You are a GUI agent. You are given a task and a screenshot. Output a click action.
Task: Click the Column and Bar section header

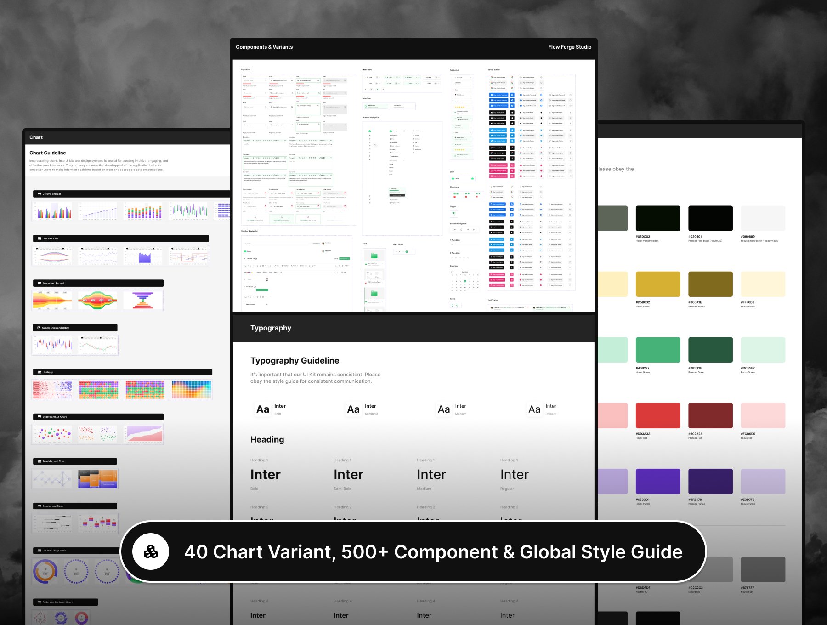click(x=131, y=194)
